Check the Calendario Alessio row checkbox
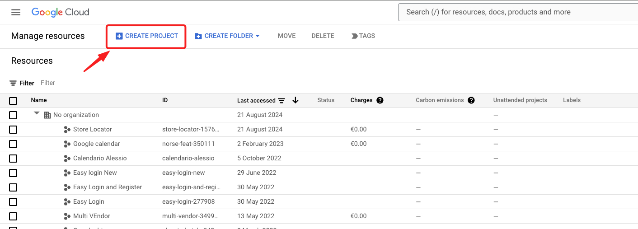The height and width of the screenshot is (229, 638). coord(13,159)
